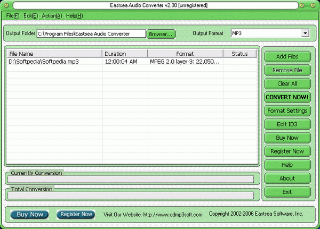Click the MPEG 2.0 layer-3 format cell

click(185, 62)
